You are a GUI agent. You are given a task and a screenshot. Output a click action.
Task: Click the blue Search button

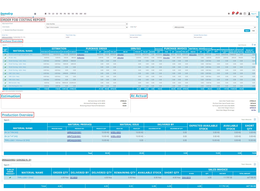click(247, 31)
